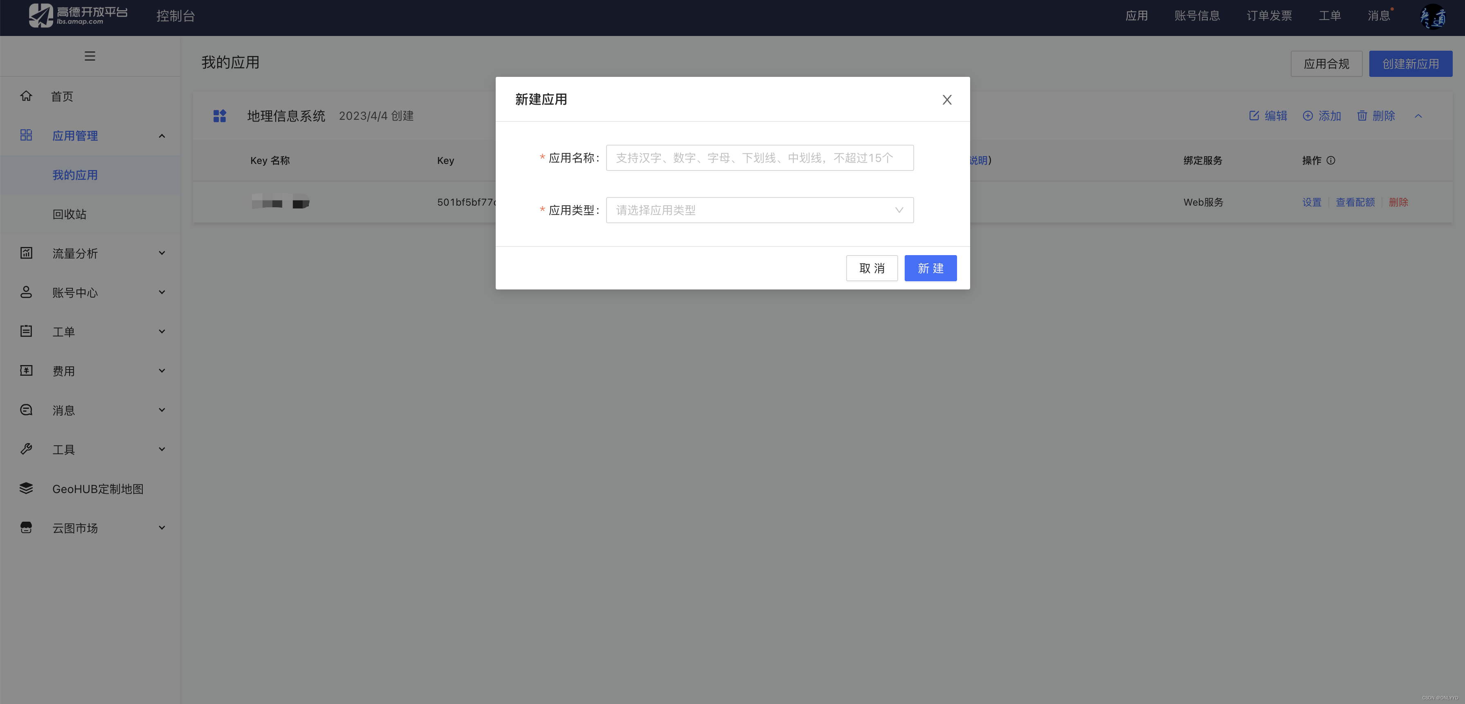Click the 操作 info circle icon
1465x704 pixels.
pos(1331,160)
